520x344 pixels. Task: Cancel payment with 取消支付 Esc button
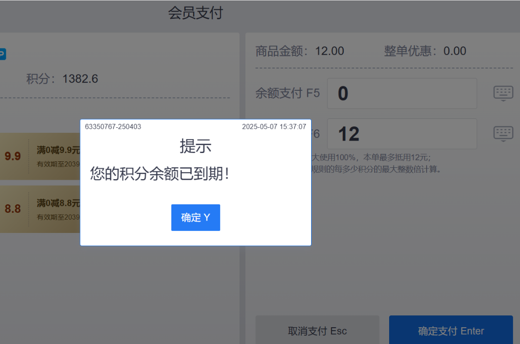click(x=318, y=330)
